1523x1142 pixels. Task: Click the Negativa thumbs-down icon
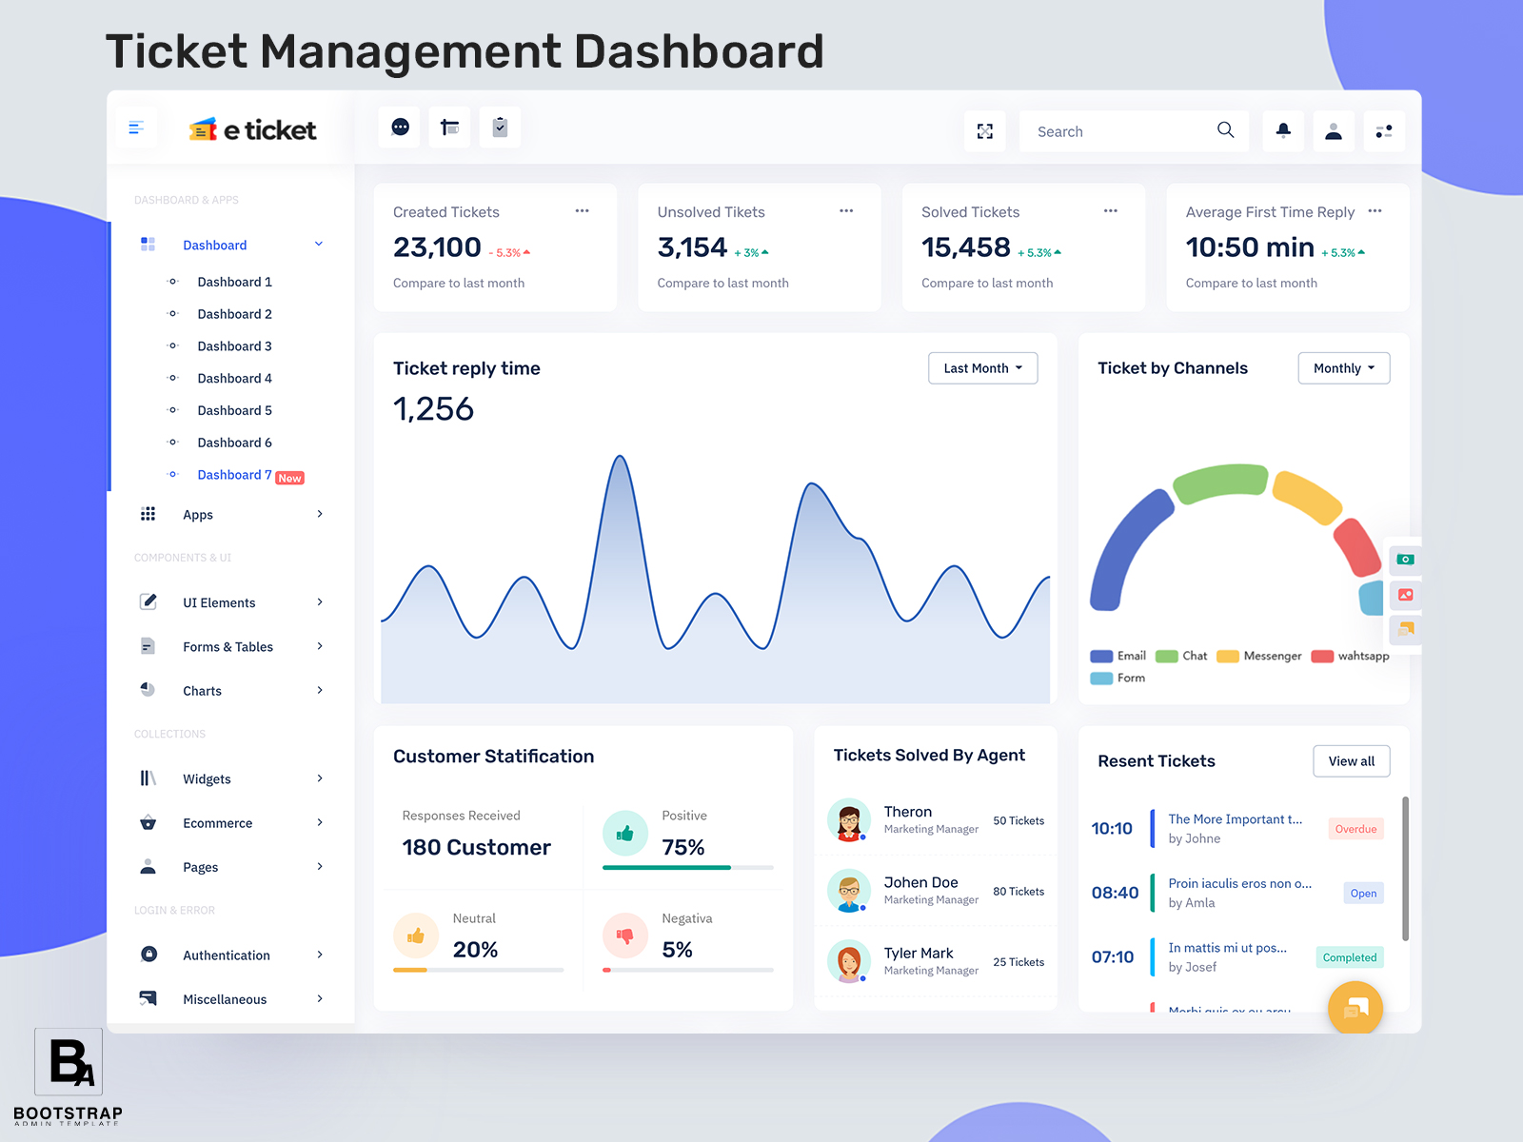[x=625, y=936]
